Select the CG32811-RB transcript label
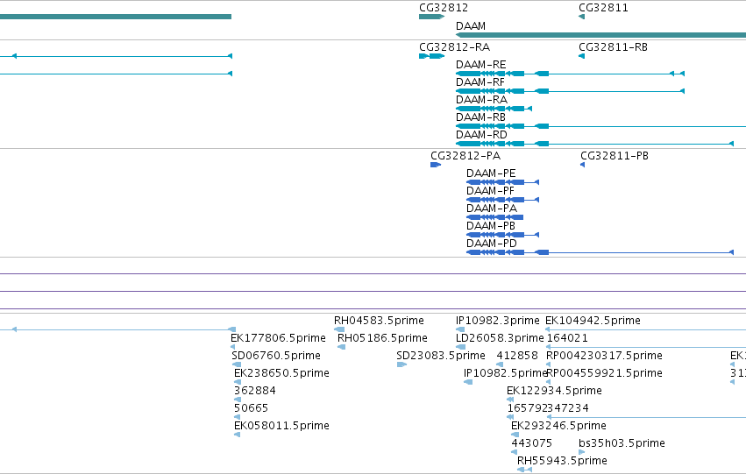The image size is (746, 474). 613,47
